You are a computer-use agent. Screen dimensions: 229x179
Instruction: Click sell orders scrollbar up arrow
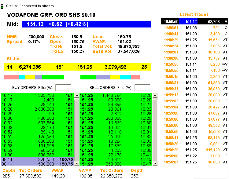click(x=155, y=95)
